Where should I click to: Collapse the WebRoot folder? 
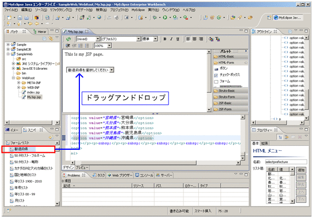13,77
